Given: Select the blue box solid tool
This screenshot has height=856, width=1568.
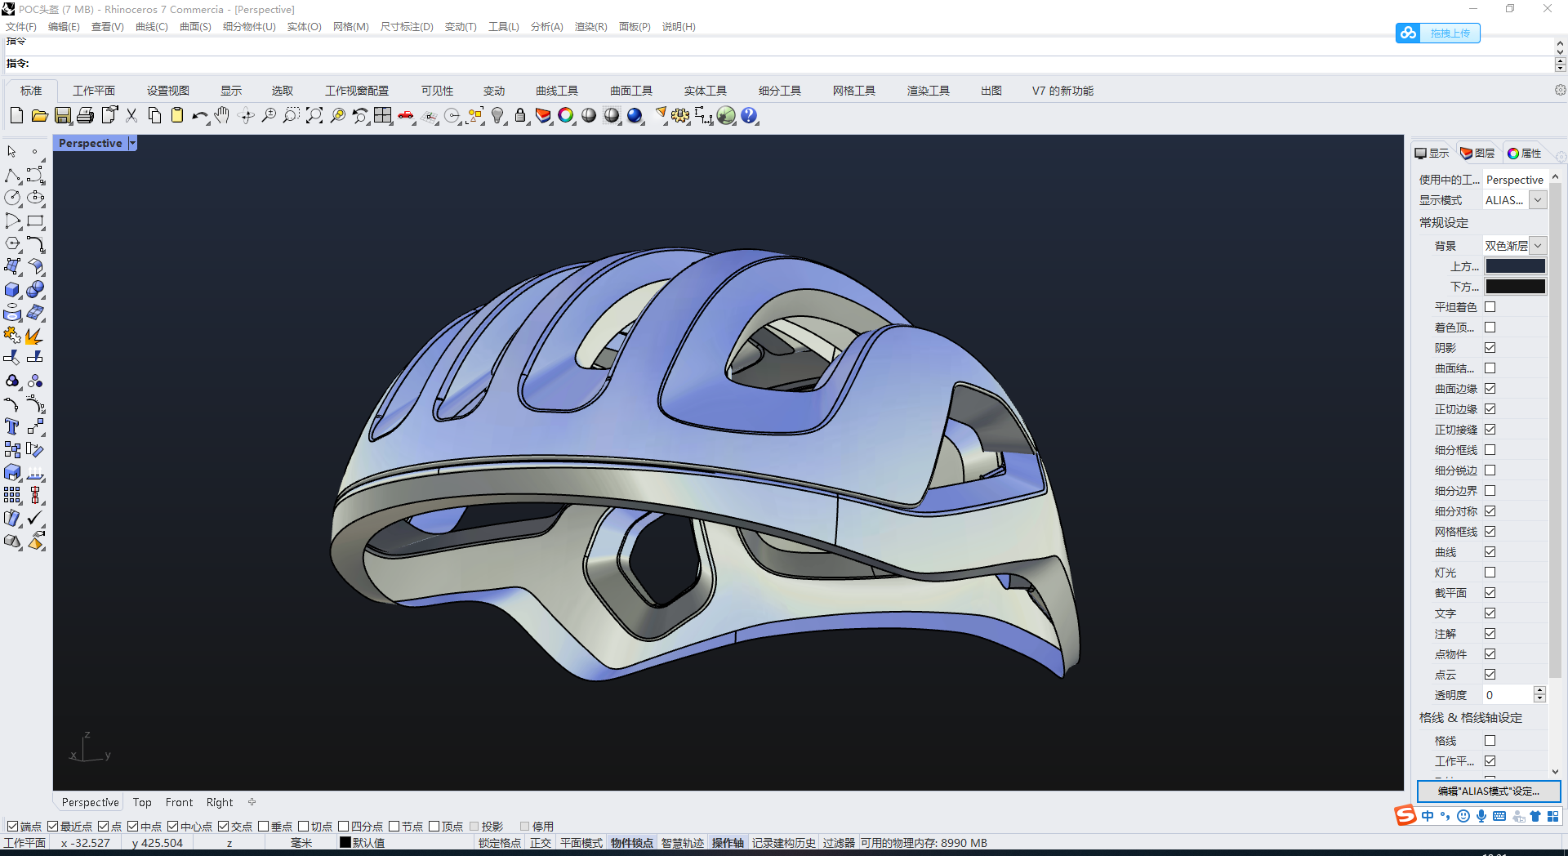Looking at the screenshot, I should pyautogui.click(x=12, y=289).
